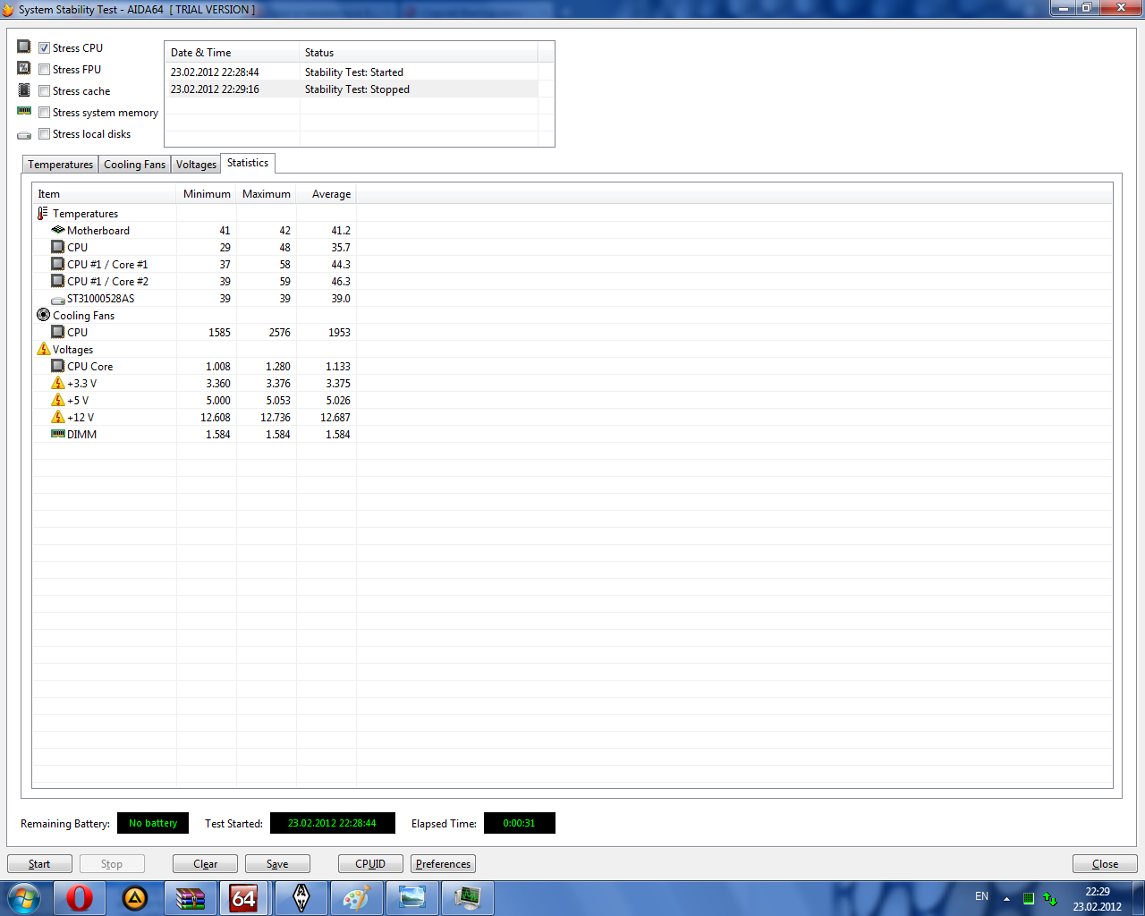Open Paint from the taskbar

click(357, 898)
